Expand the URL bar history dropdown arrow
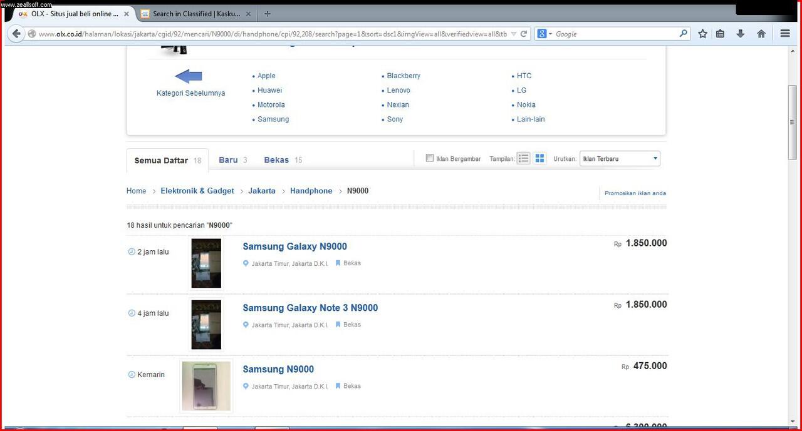The height and width of the screenshot is (431, 802). coord(514,34)
